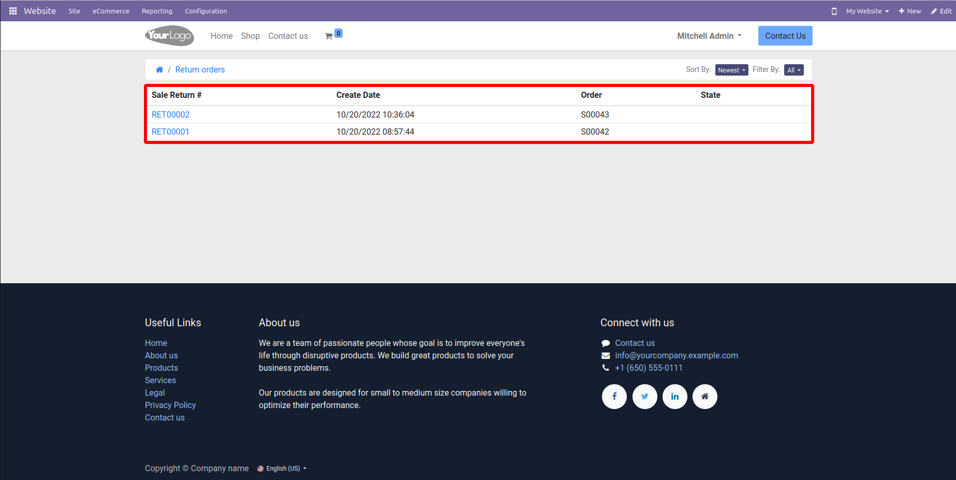The height and width of the screenshot is (480, 956).
Task: Click footer Privacy Policy link
Action: (x=170, y=405)
